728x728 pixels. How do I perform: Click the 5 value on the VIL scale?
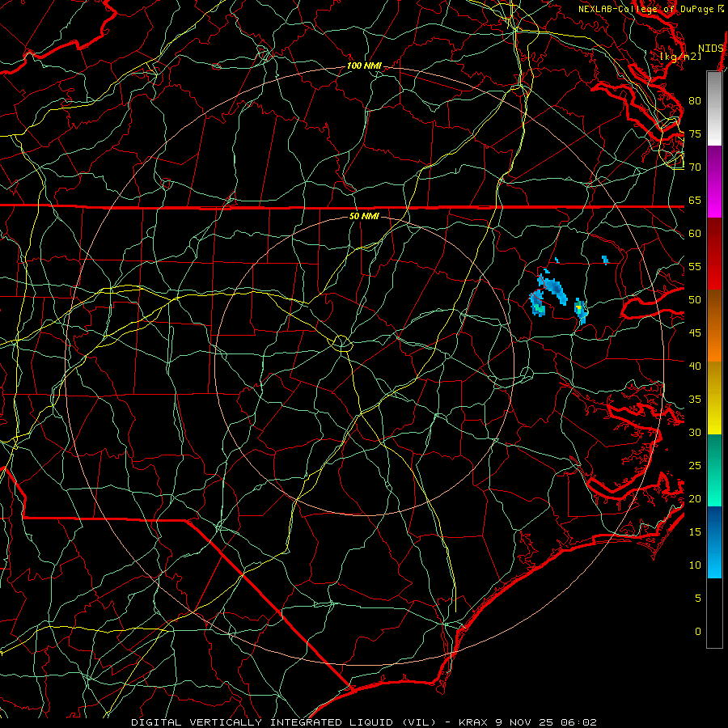698,598
